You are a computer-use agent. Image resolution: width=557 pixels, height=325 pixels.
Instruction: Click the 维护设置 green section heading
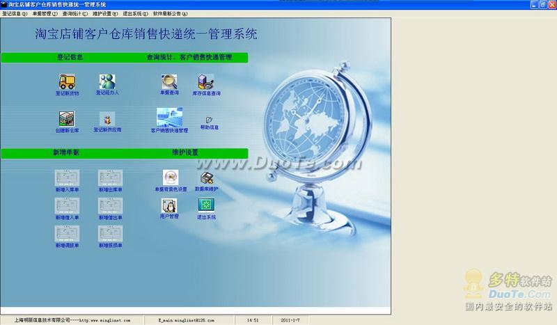185,152
